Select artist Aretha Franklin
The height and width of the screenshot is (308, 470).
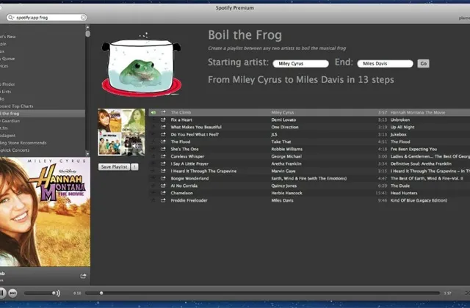[x=286, y=164]
